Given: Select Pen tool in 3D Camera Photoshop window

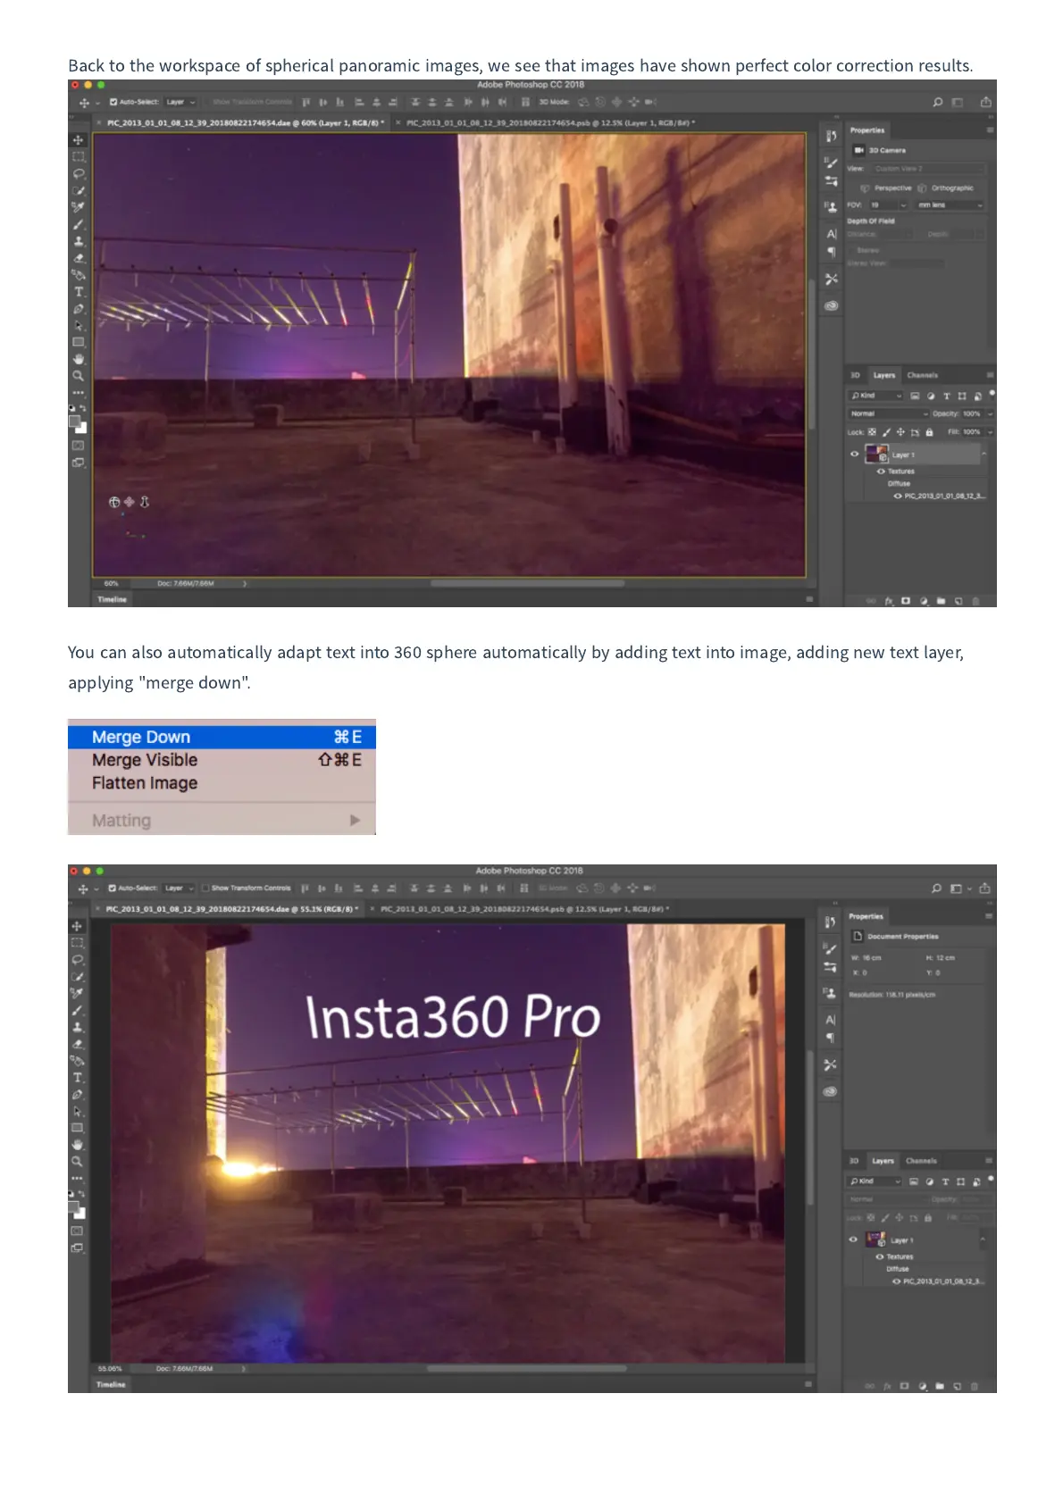Looking at the screenshot, I should 79,309.
